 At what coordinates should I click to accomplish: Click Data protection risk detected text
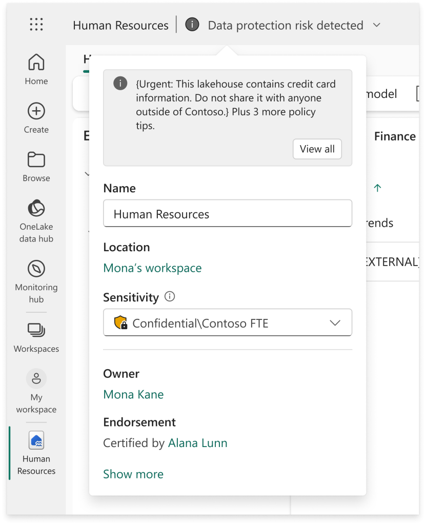[x=286, y=25]
